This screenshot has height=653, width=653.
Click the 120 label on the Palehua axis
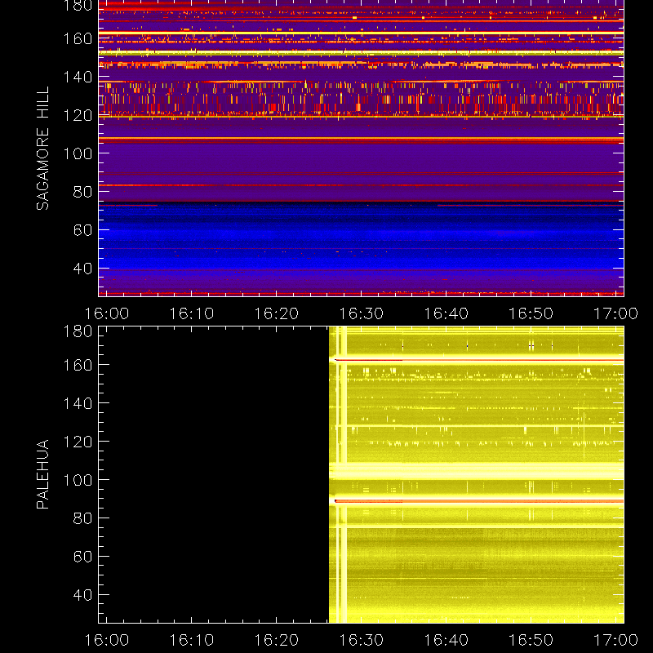click(78, 442)
